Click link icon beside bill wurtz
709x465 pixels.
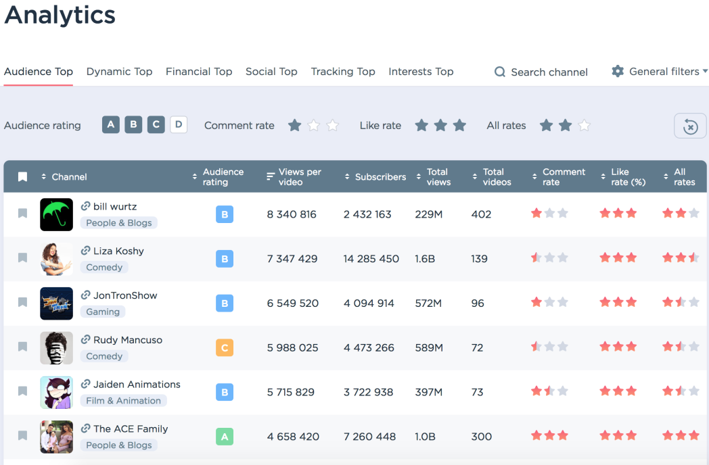pyautogui.click(x=85, y=206)
